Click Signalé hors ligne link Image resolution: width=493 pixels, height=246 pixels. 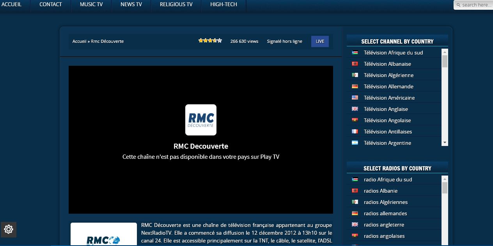[x=285, y=41]
